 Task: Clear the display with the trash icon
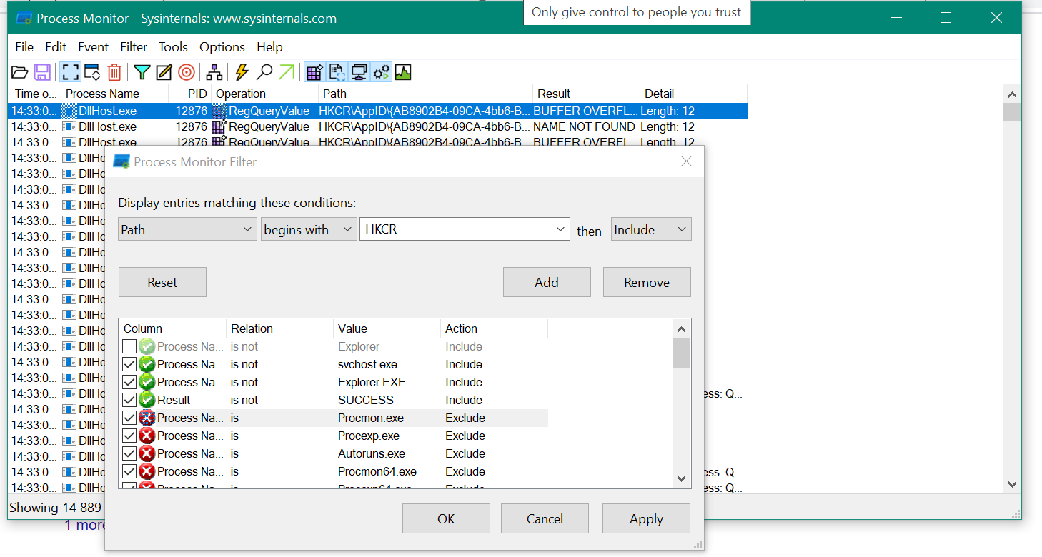[x=114, y=72]
